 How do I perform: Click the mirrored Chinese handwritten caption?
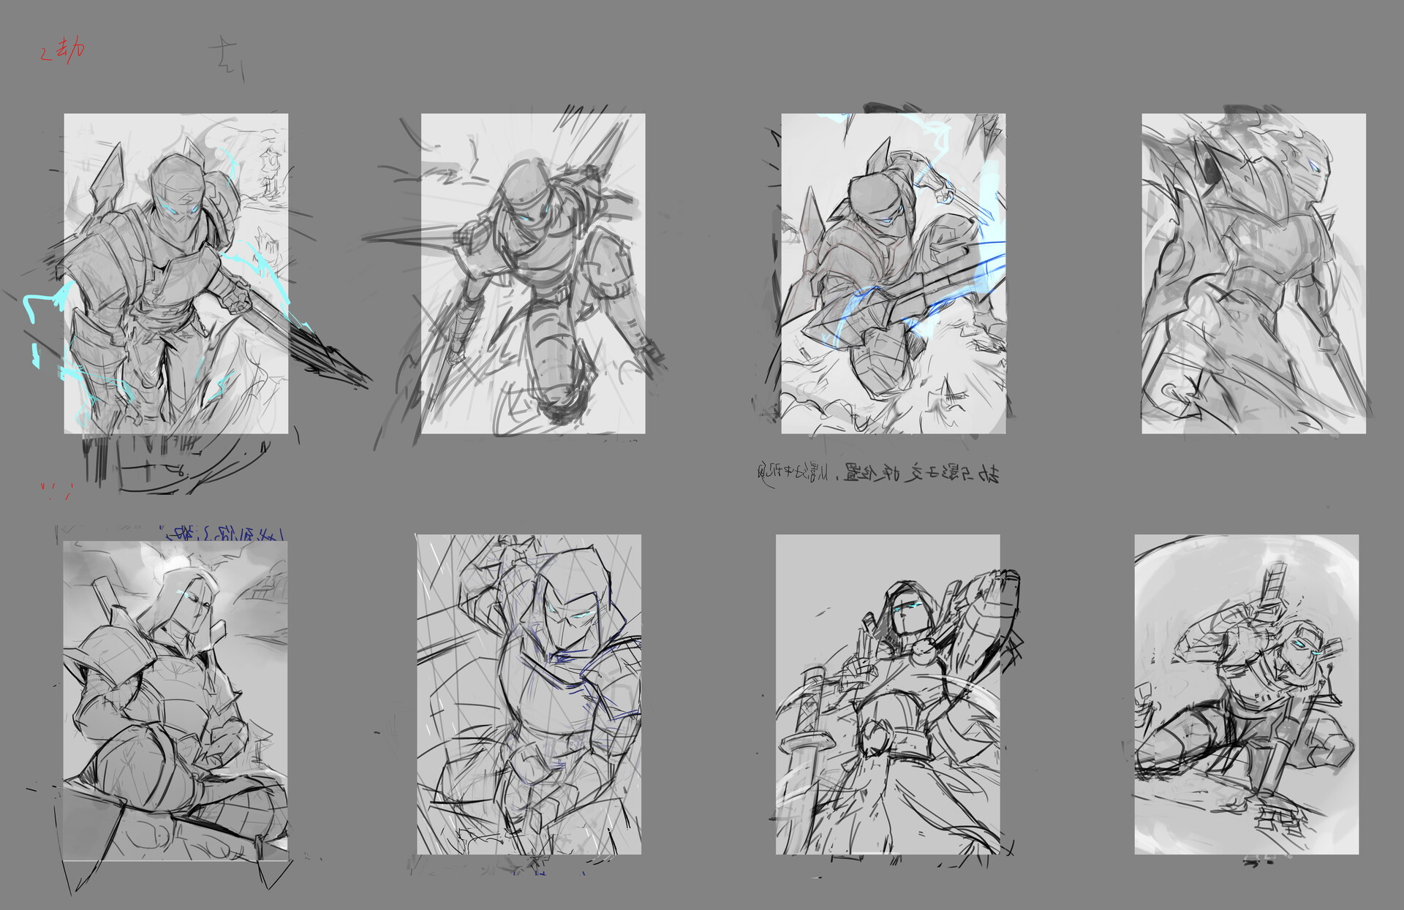pos(877,472)
